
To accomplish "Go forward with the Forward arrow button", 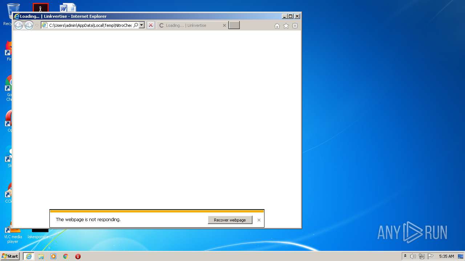I will coord(29,25).
